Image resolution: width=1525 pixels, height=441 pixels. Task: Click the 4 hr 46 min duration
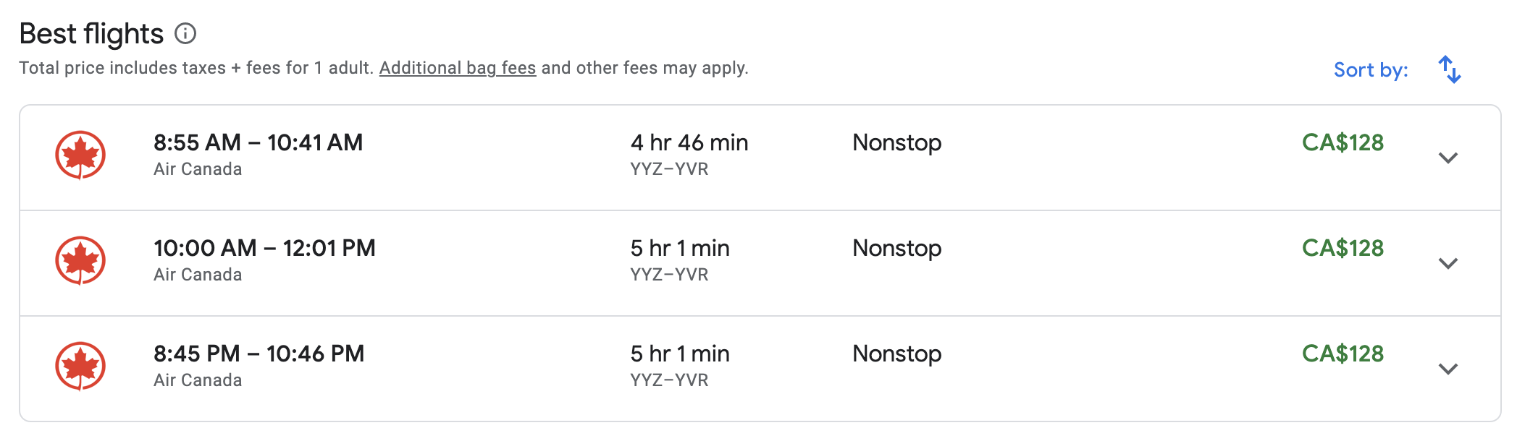(689, 143)
